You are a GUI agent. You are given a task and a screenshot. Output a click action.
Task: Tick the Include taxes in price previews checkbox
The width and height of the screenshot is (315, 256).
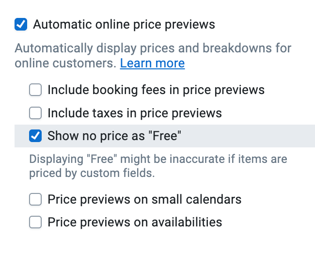pyautogui.click(x=35, y=113)
